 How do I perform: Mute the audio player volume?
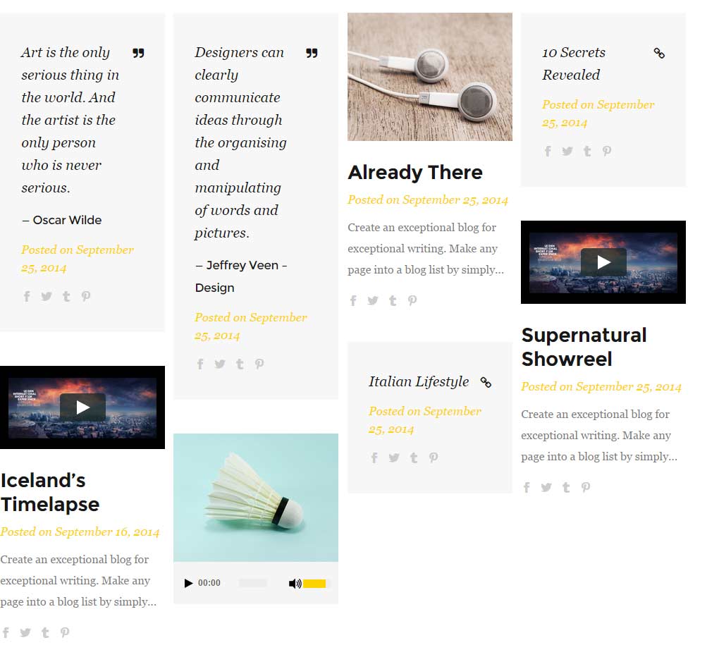coord(295,583)
